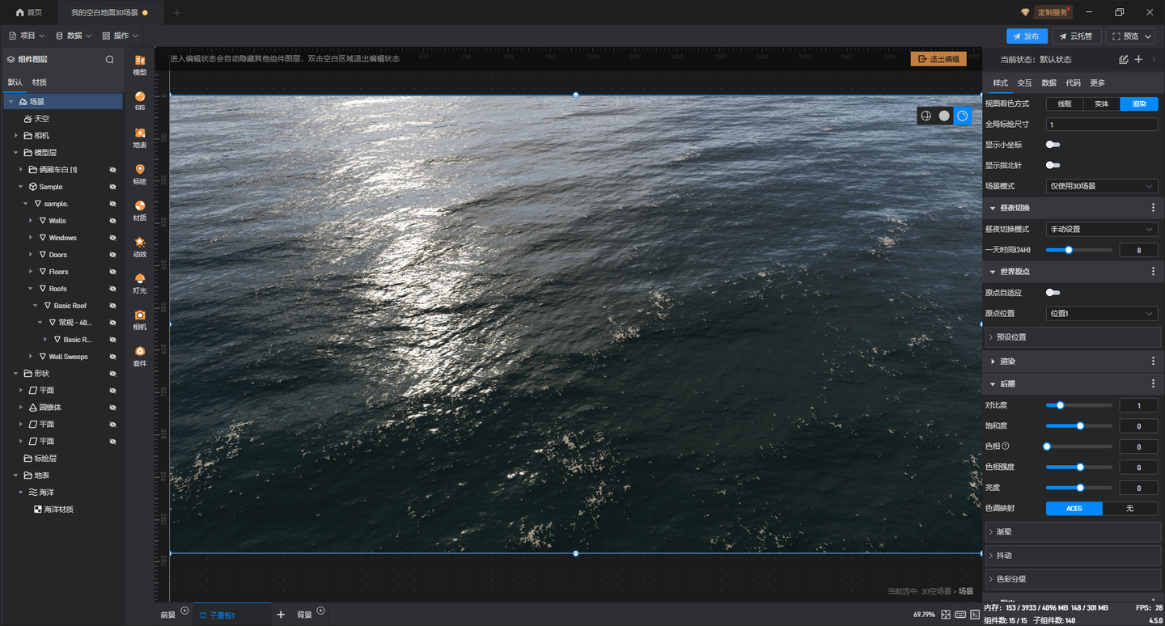Image resolution: width=1165 pixels, height=626 pixels.
Task: Toggle visibility of 圆锥体 layer
Action: tap(113, 408)
